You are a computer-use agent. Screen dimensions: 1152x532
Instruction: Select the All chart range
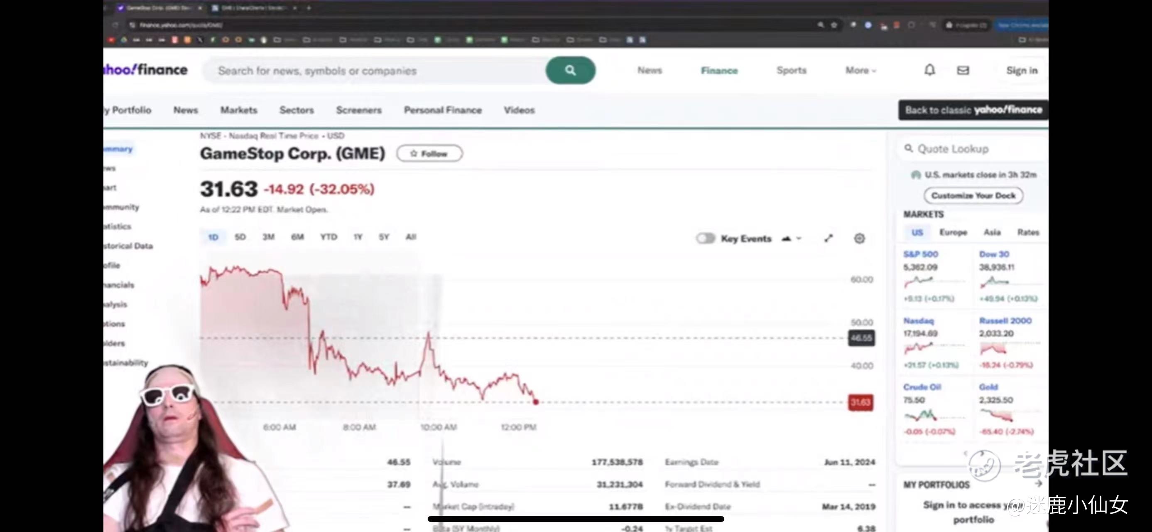pyautogui.click(x=411, y=237)
